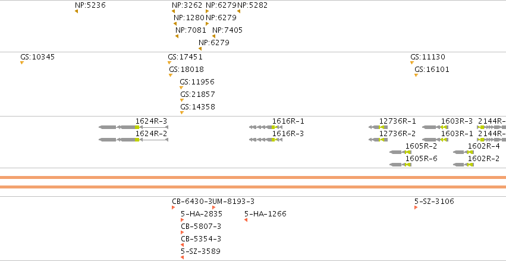Click the 5-HA-2835 red triangle

(183, 220)
